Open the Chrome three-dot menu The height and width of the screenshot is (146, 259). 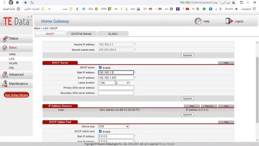click(4, 2)
